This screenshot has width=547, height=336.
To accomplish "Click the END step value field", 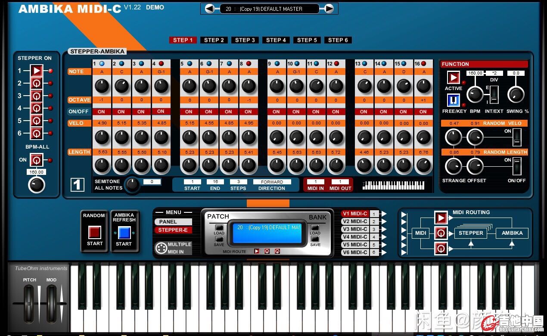I will (x=215, y=182).
